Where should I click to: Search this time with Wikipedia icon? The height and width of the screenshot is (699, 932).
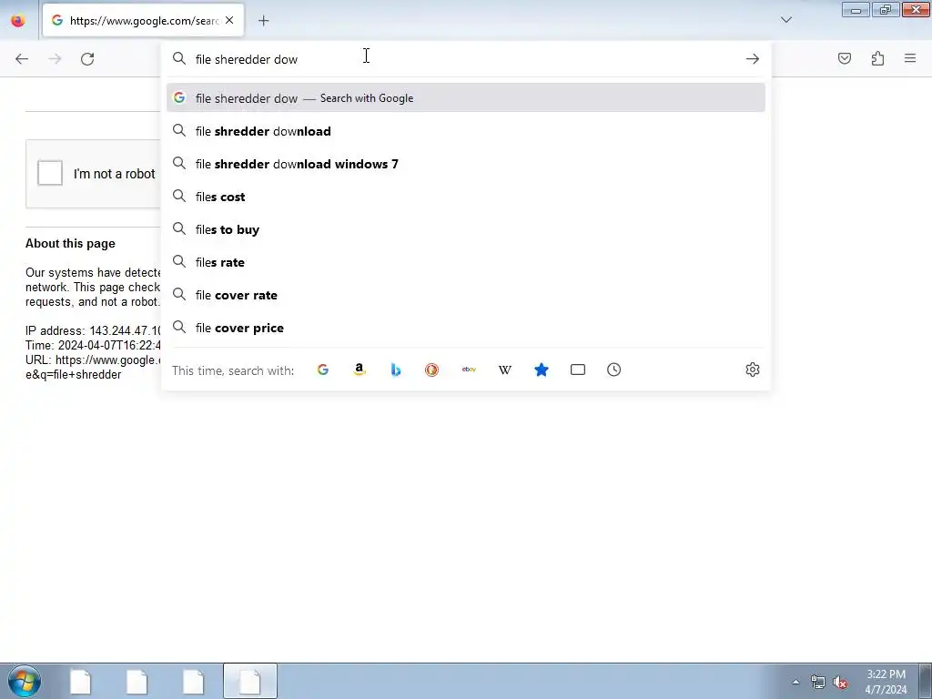click(504, 370)
